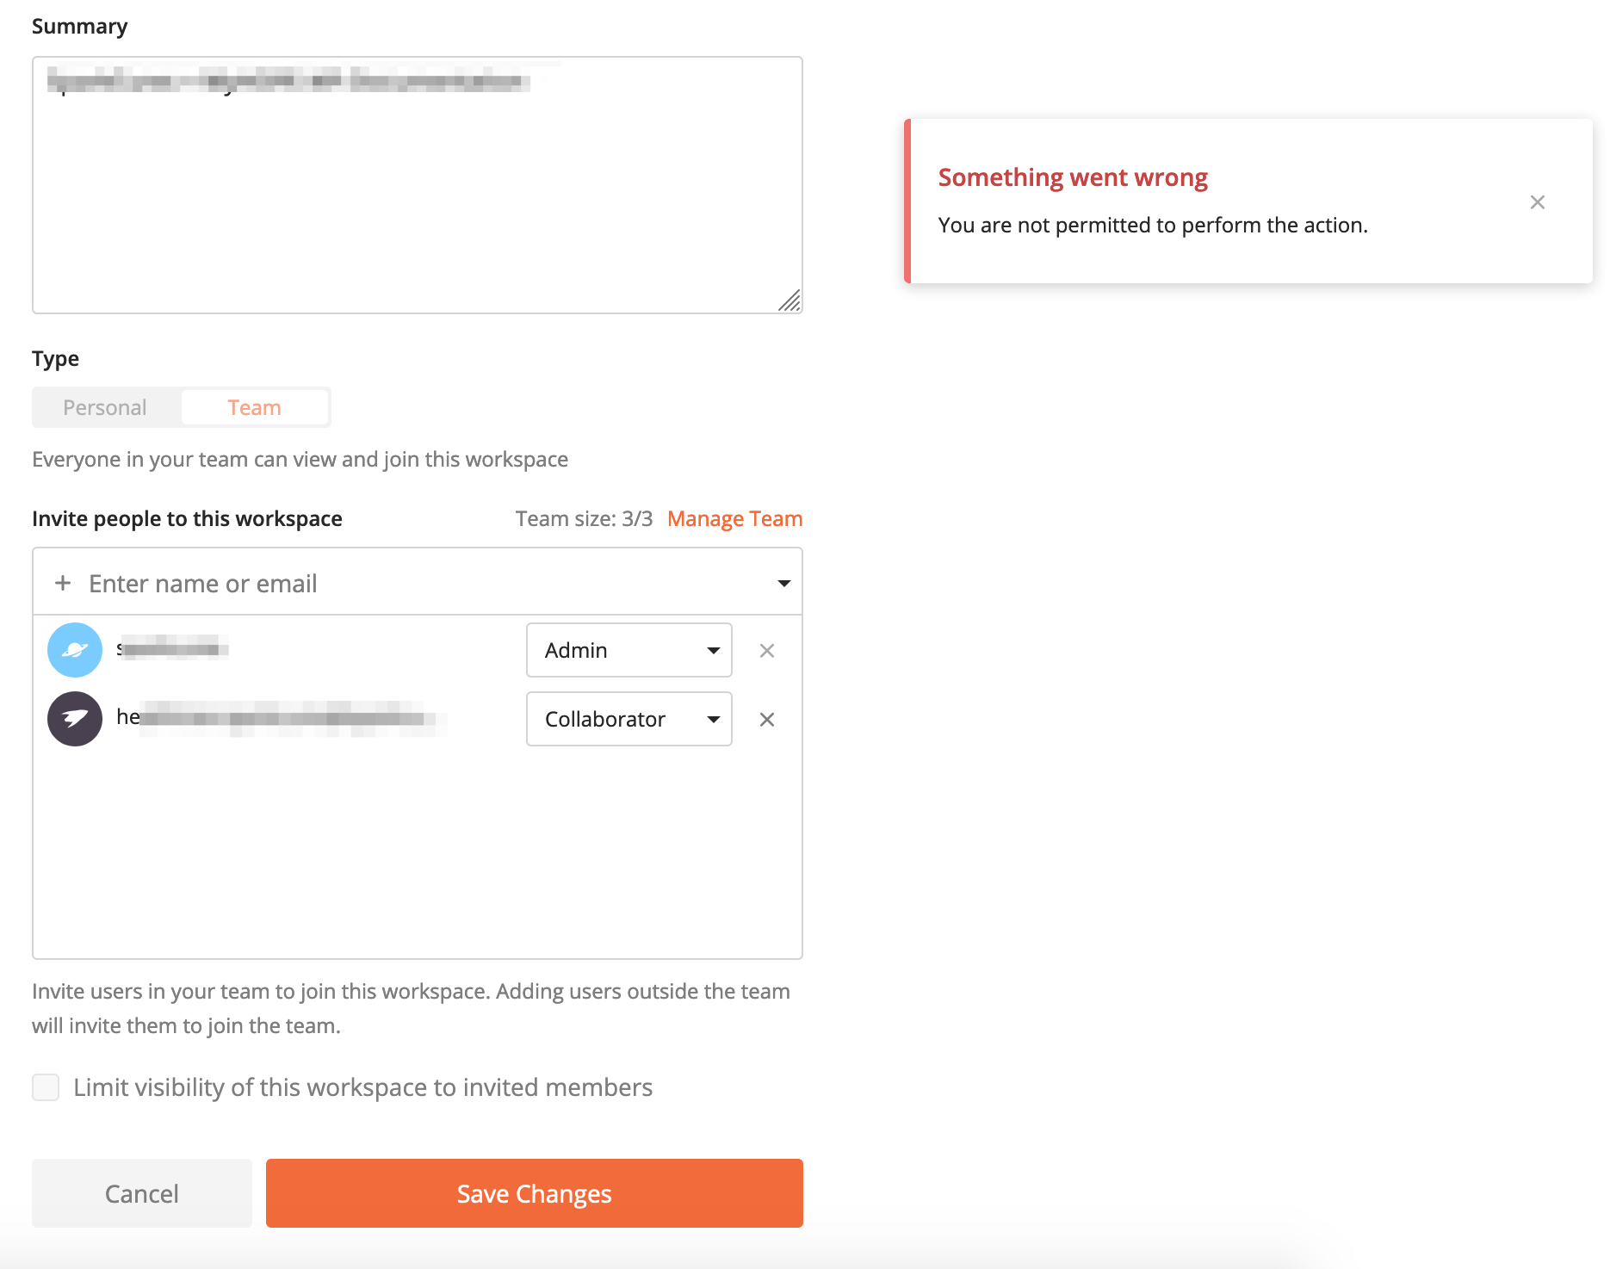
Task: Open the Manage Team page
Action: 734,517
